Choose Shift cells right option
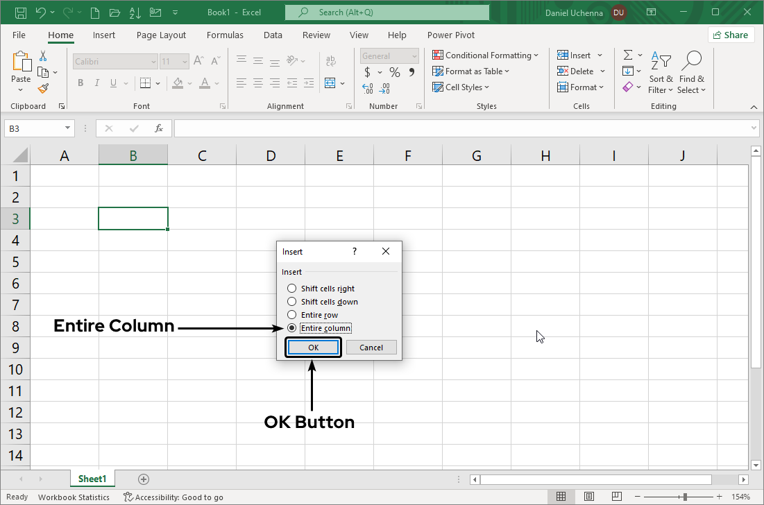Image resolution: width=764 pixels, height=505 pixels. point(291,289)
